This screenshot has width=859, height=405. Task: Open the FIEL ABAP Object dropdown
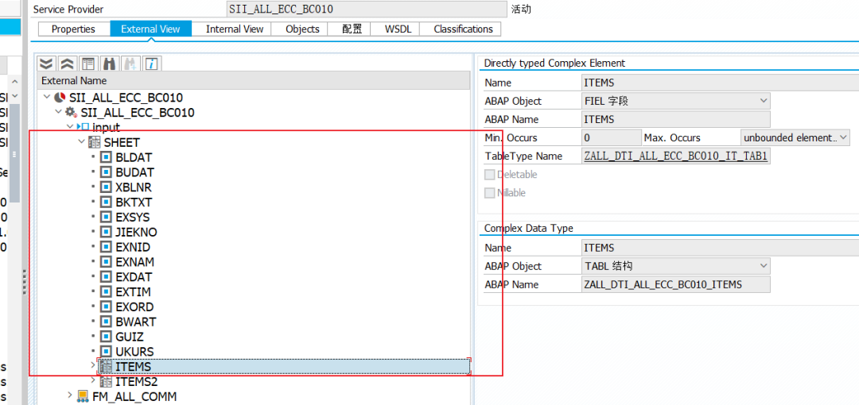coord(764,101)
